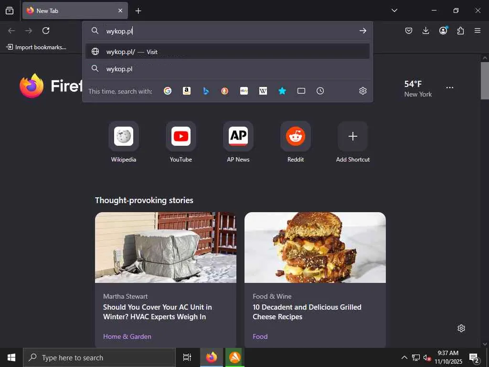
Task: Open the AP News shortcut tile
Action: pyautogui.click(x=238, y=142)
